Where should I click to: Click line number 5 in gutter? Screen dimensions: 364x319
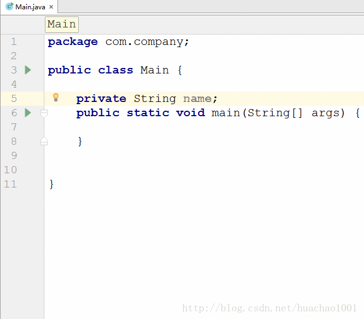point(14,99)
